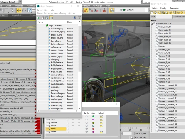Viewport: 185px width, 139px height.
Task: Open the olive color swatch for exterior layer
Action: coord(94,123)
